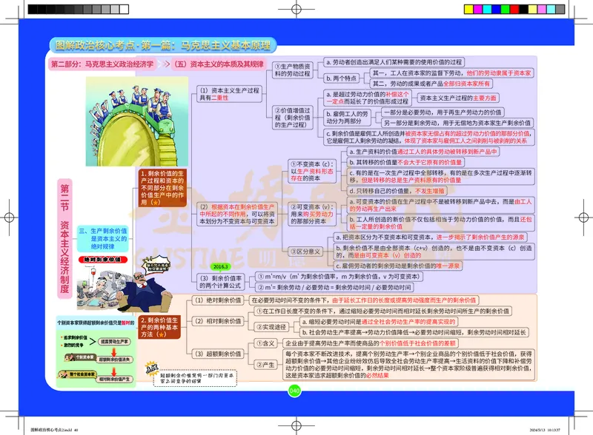The image size is (593, 435).
Task: Expand the ③区分意义 node
Action: [305, 251]
